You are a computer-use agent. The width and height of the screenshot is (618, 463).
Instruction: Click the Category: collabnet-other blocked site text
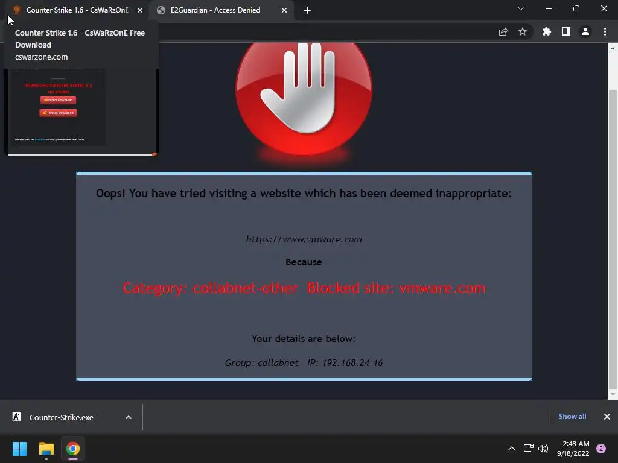[x=304, y=288]
